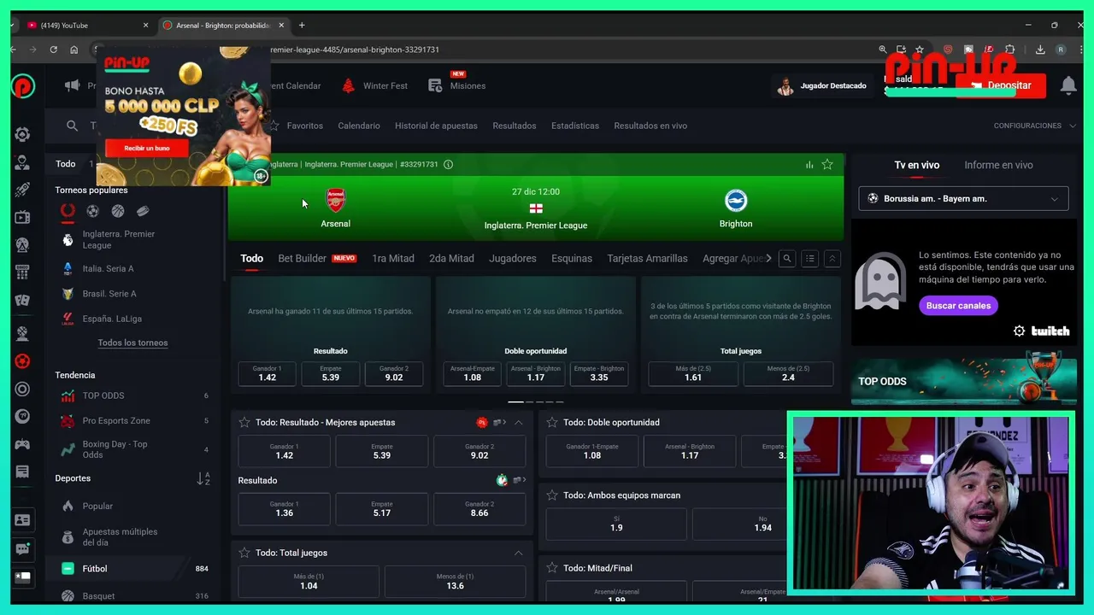Screen dimensions: 1094x615
Task: Sort sports list A-Z icon
Action: pyautogui.click(x=203, y=479)
